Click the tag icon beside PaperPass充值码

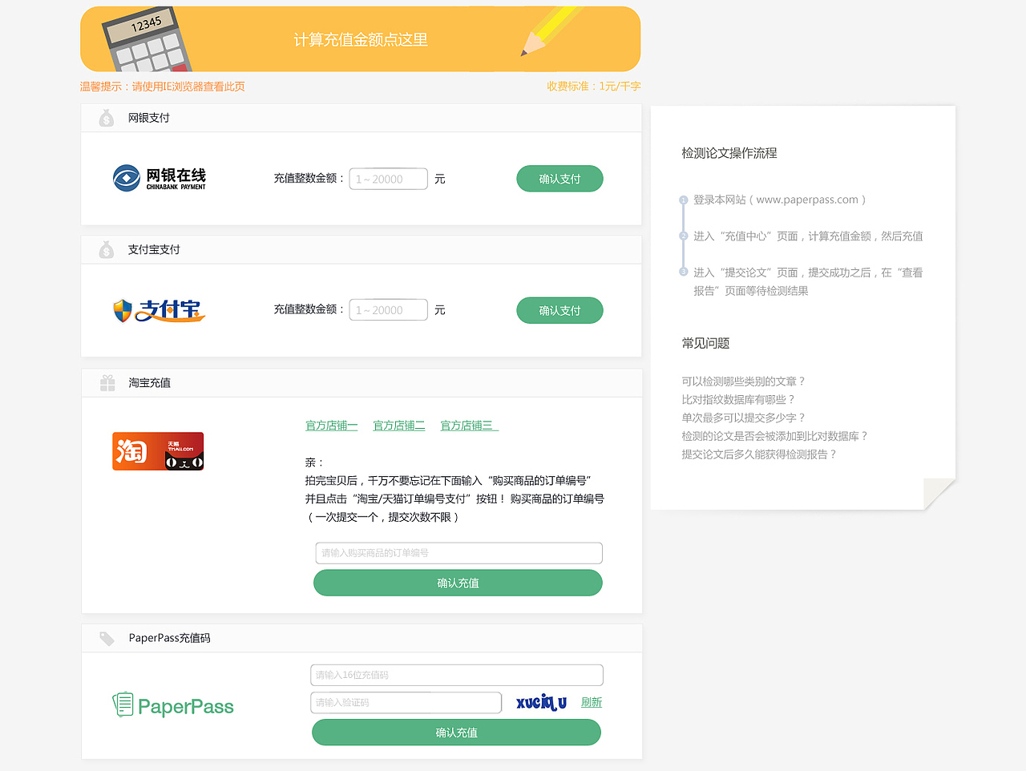point(106,638)
